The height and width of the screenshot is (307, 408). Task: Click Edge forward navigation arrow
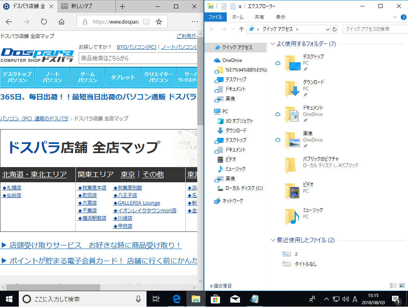tap(26, 22)
